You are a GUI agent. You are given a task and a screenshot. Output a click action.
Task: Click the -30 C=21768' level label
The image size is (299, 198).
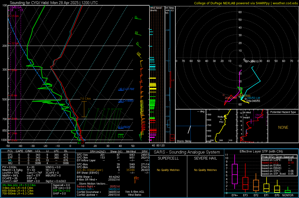(126, 89)
